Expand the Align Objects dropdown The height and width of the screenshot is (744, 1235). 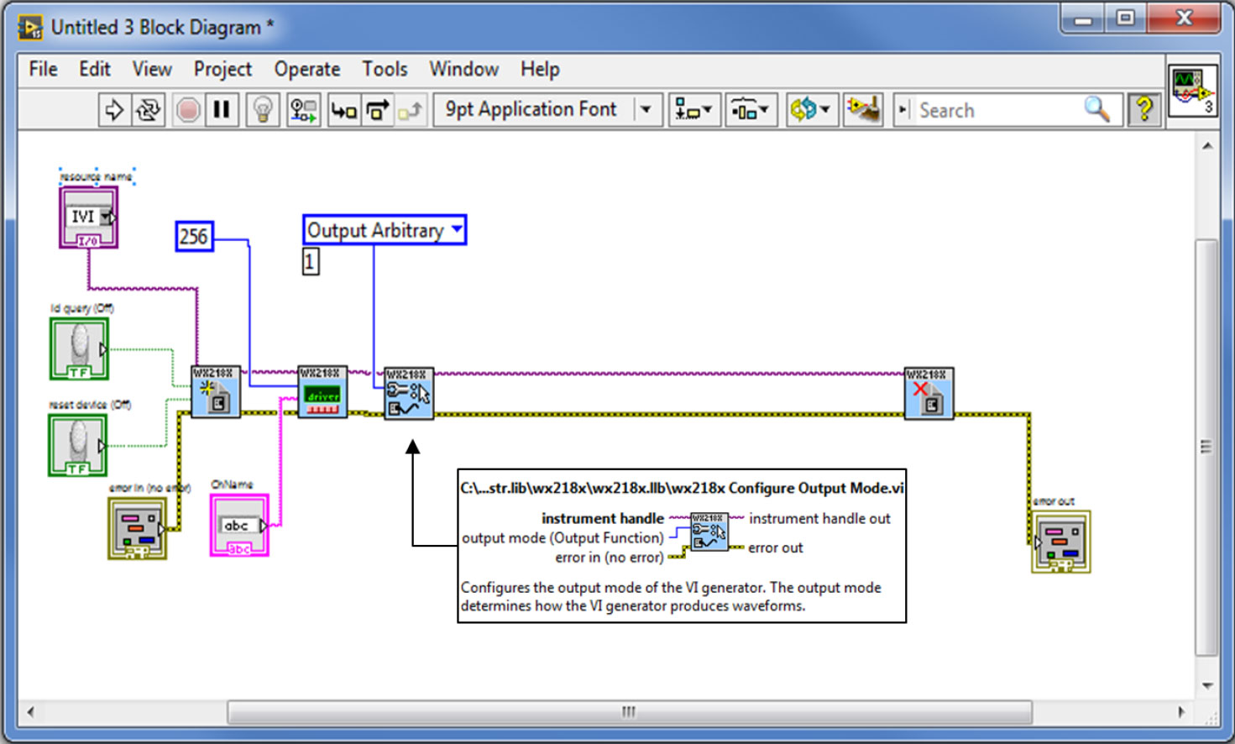tap(694, 110)
